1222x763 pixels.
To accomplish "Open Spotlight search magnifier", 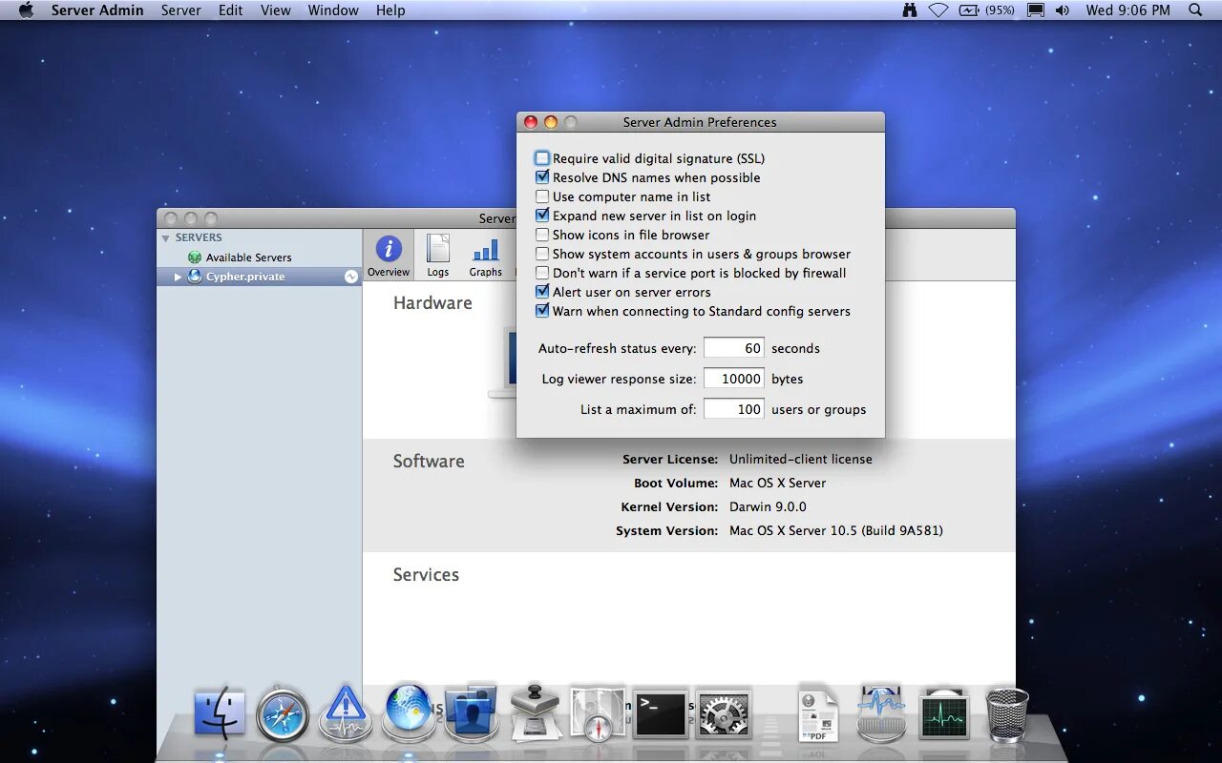I will tap(1195, 10).
